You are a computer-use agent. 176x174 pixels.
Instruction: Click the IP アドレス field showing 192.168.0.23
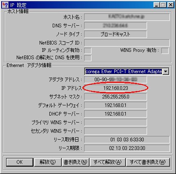pos(116,88)
